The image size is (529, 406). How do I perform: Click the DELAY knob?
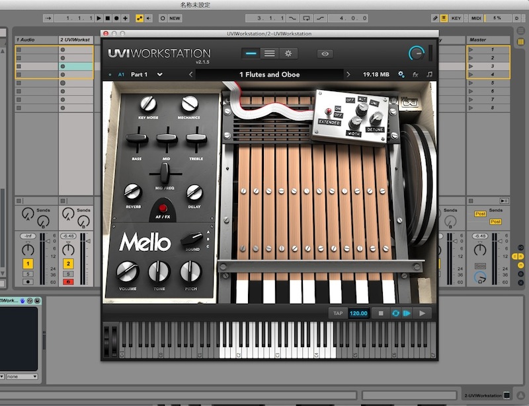(194, 192)
